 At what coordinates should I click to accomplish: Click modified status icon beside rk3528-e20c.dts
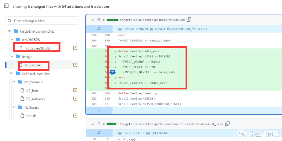pyautogui.click(x=75, y=48)
